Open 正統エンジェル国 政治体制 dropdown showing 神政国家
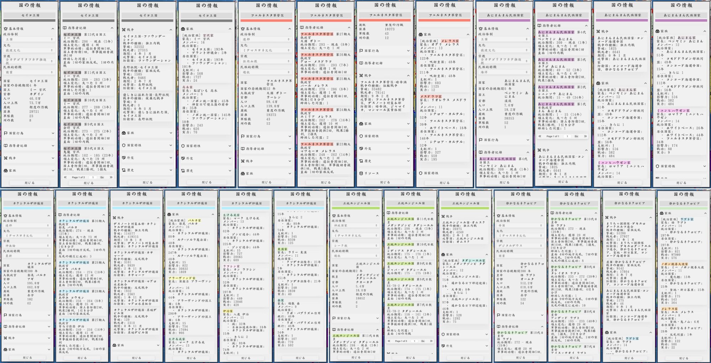 (355, 225)
